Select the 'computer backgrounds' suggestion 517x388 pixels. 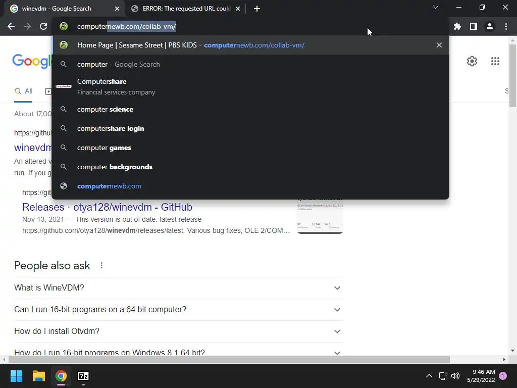(250, 167)
